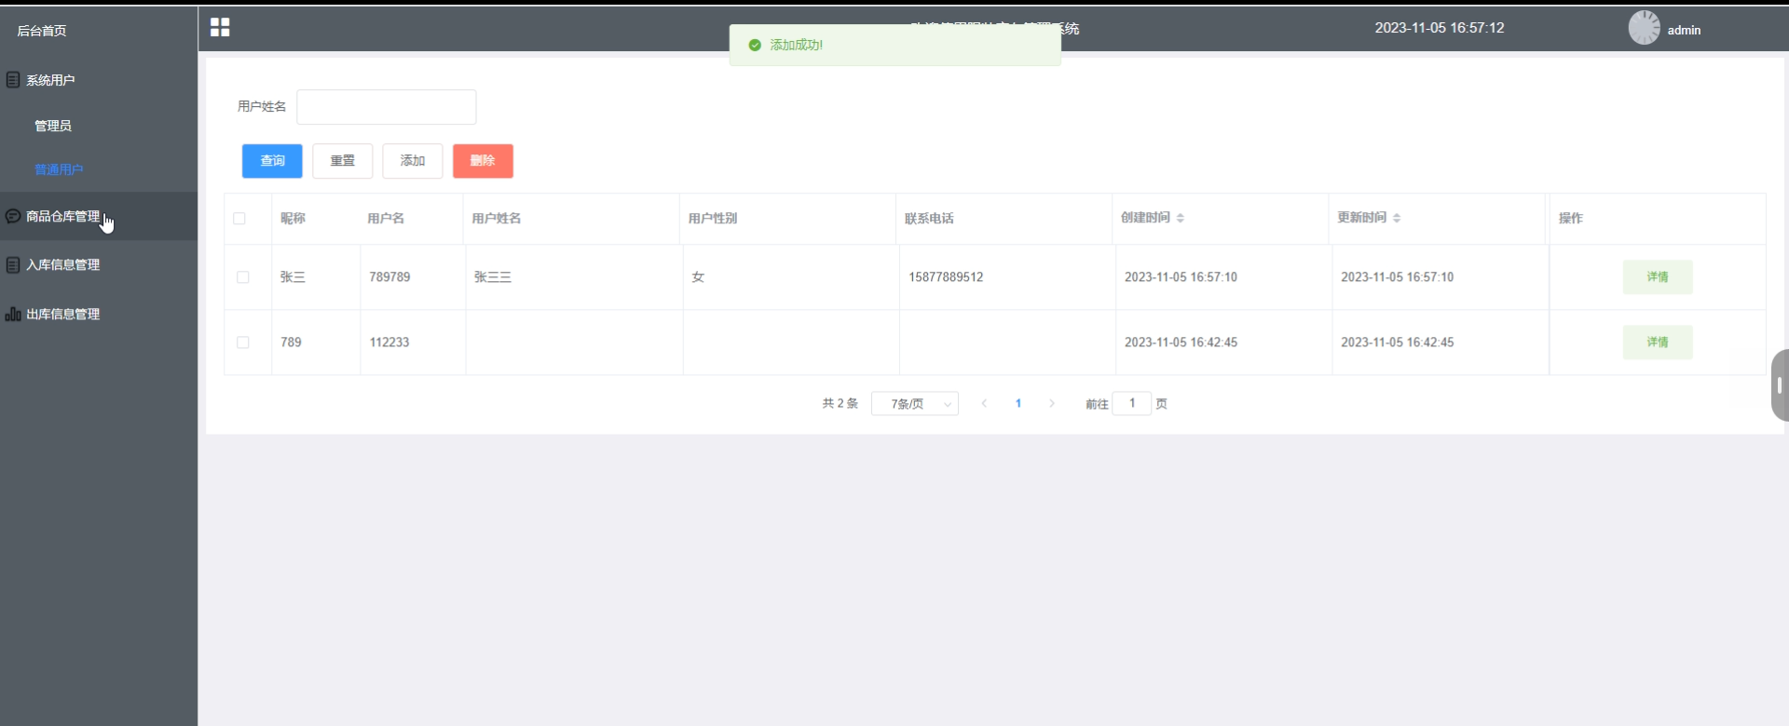
Task: Click the 商品仓库管理 chat icon
Action: [13, 216]
